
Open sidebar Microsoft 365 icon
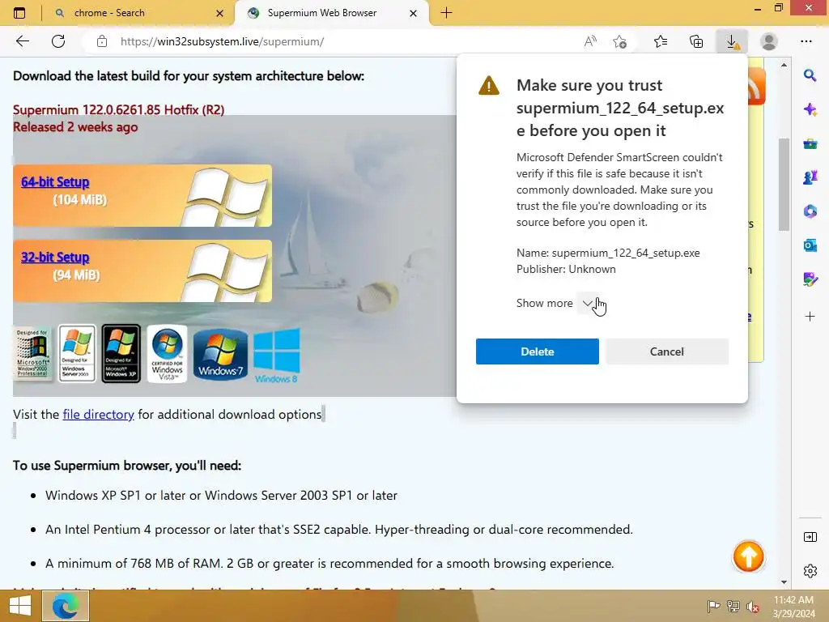(x=810, y=211)
